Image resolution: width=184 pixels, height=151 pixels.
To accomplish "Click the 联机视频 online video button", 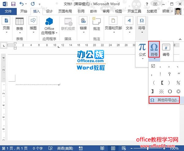I will pos(68,24).
